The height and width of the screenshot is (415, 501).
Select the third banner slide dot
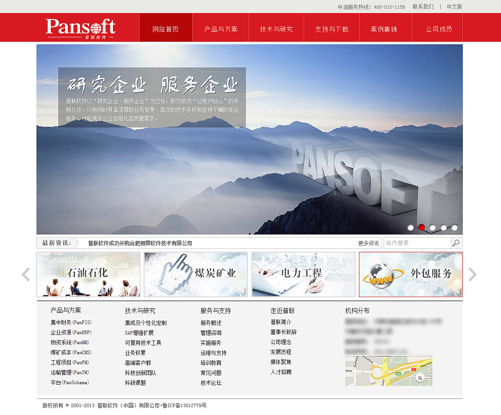[x=432, y=228]
